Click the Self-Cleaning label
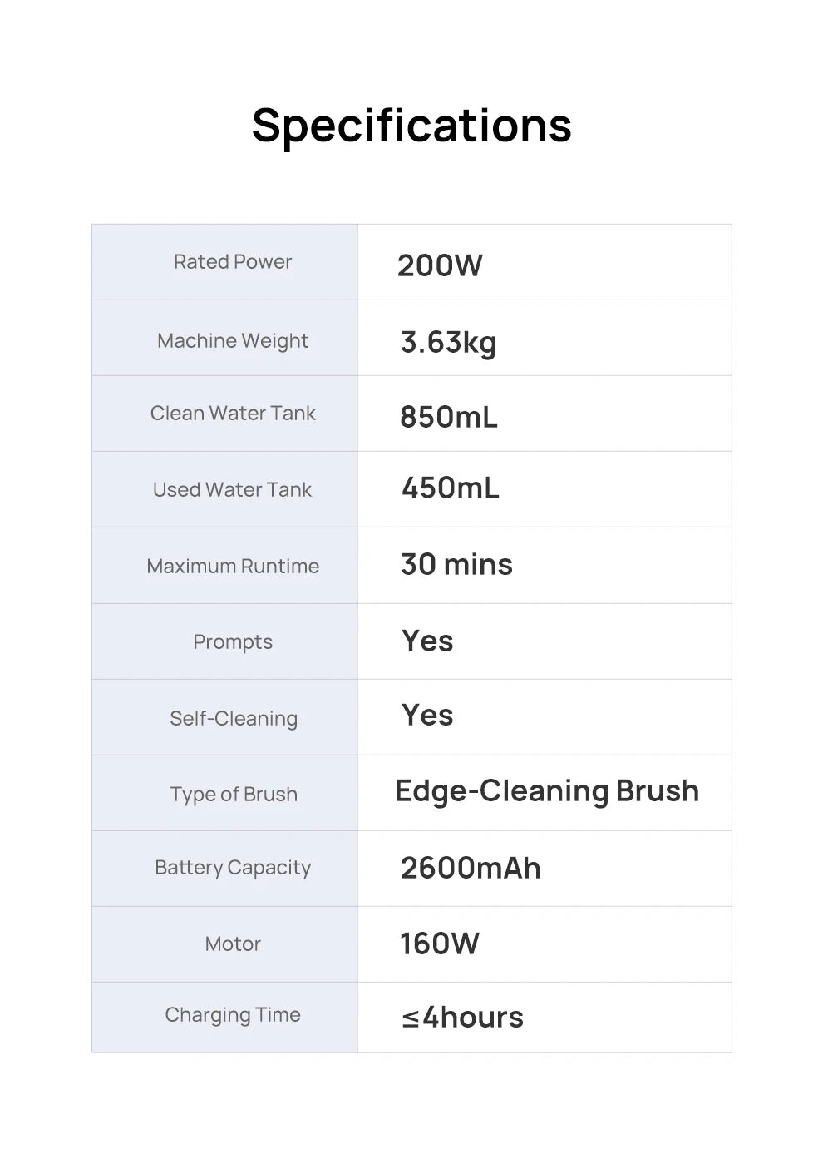 click(x=233, y=719)
